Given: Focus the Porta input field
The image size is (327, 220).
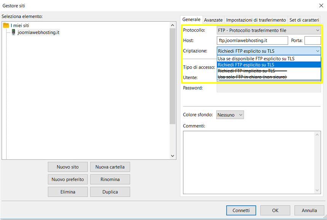Looking at the screenshot, I should 313,40.
